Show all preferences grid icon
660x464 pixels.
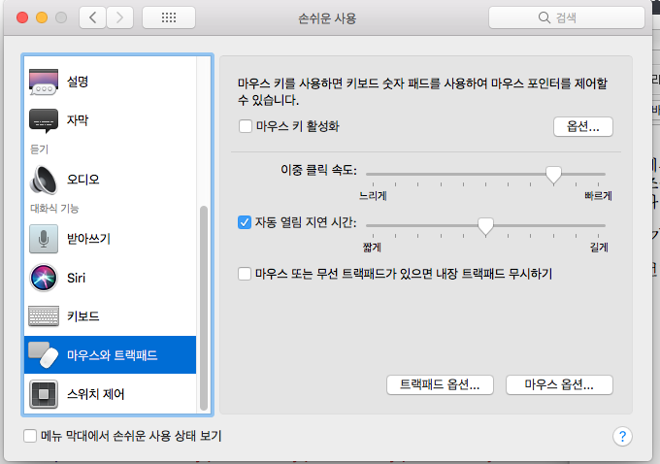click(x=169, y=17)
